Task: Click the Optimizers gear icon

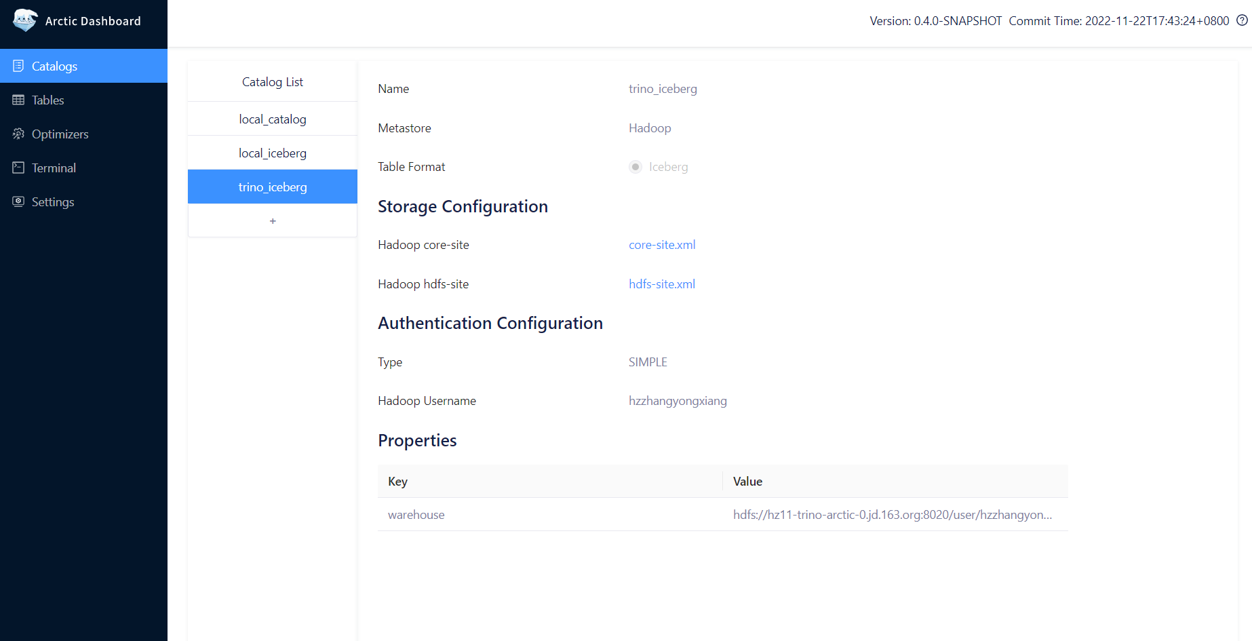Action: click(x=18, y=134)
